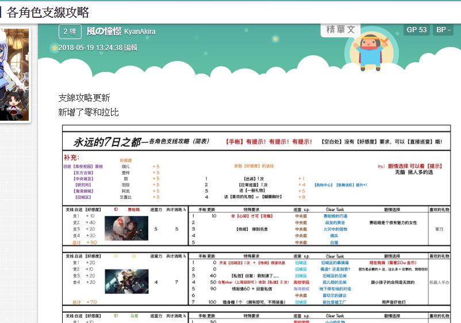Click the BP - rating button

[x=443, y=30]
